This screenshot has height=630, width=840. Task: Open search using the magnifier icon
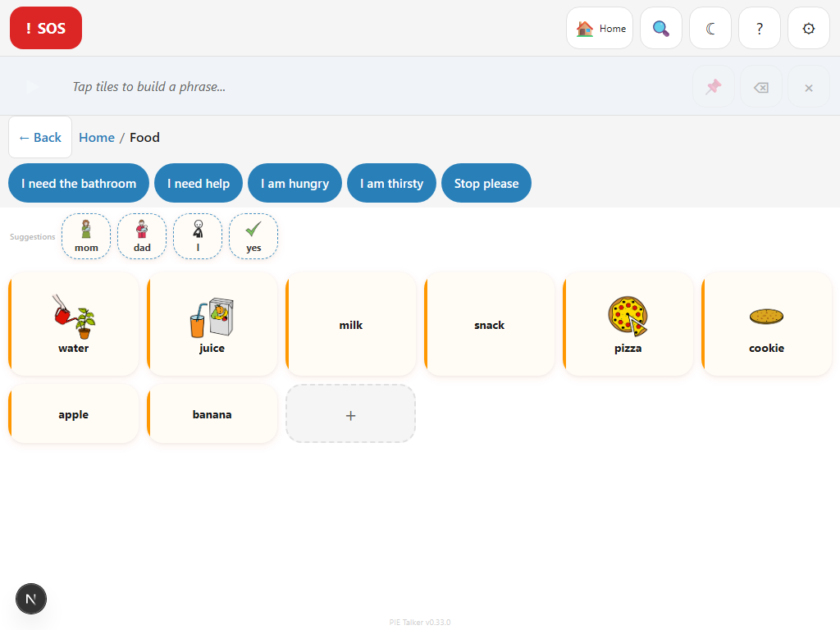click(x=660, y=27)
